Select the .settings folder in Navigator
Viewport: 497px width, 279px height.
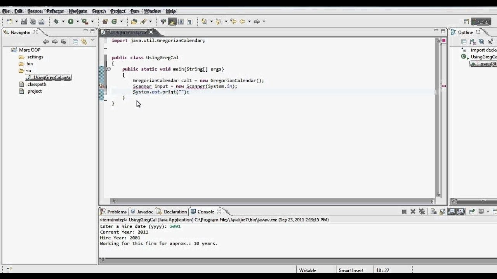coord(31,57)
